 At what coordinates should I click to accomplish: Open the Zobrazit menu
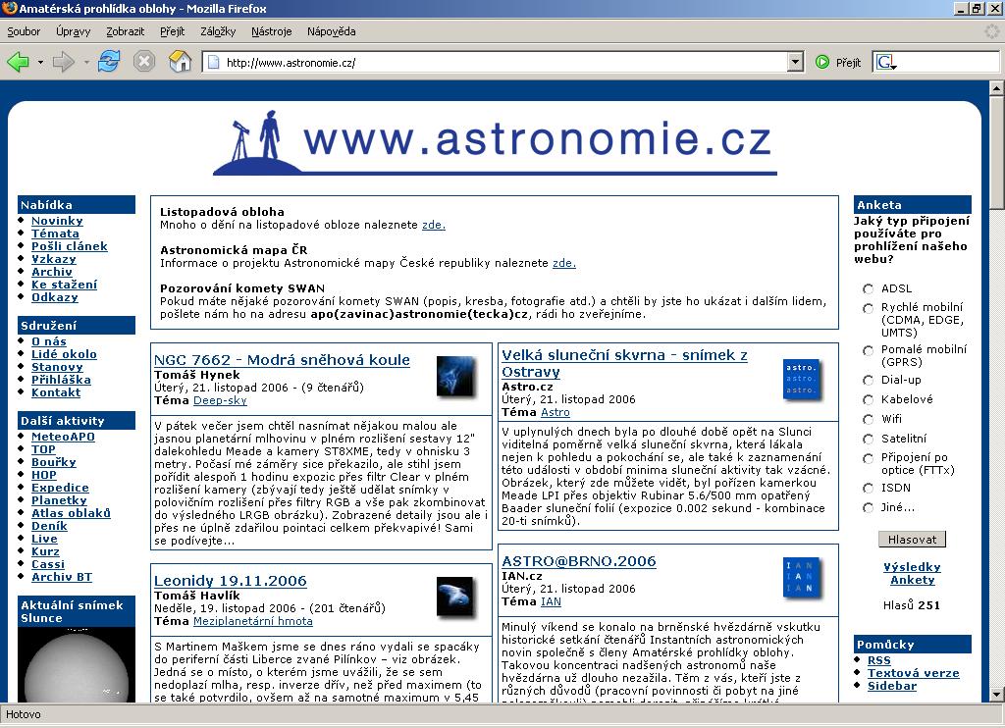[x=125, y=31]
